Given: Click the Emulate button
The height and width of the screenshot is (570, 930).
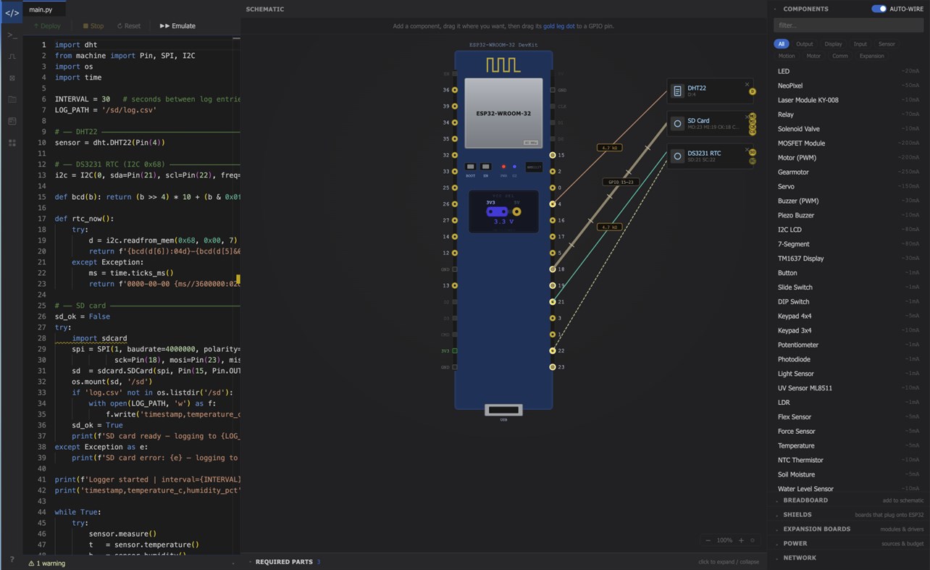Looking at the screenshot, I should click(x=177, y=25).
